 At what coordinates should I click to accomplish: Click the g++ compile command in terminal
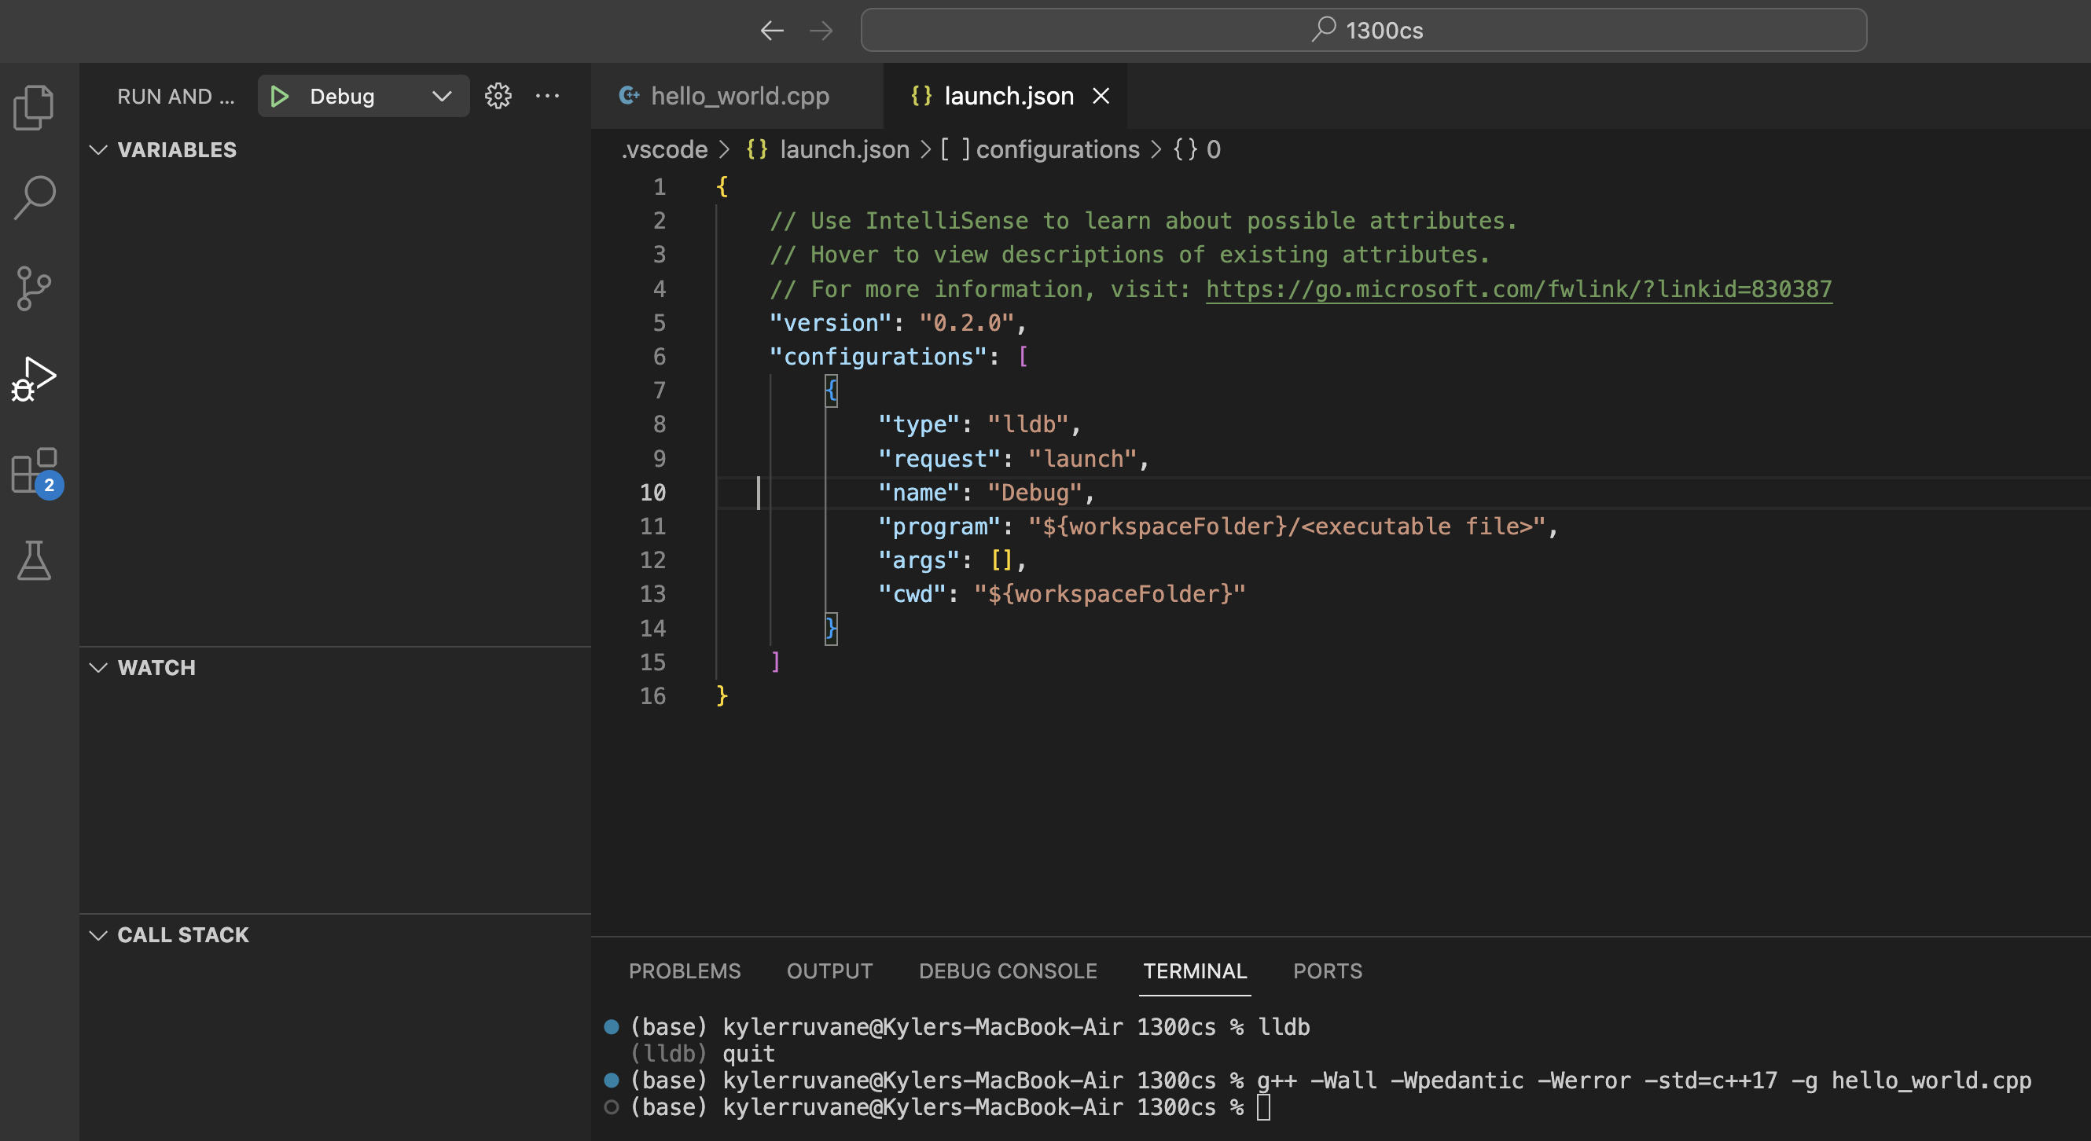coord(1643,1081)
